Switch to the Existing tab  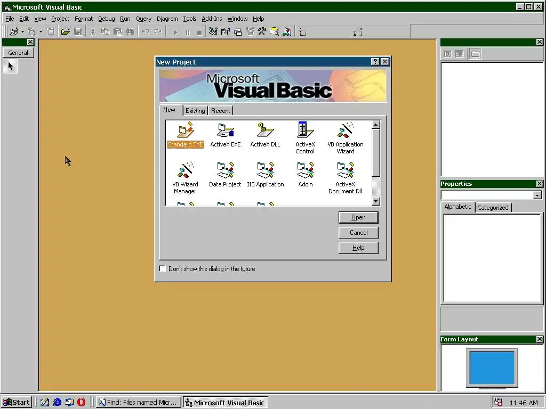(x=195, y=111)
